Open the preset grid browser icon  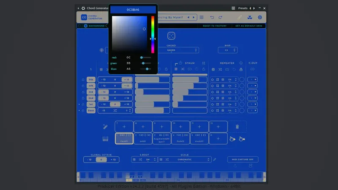233,8
